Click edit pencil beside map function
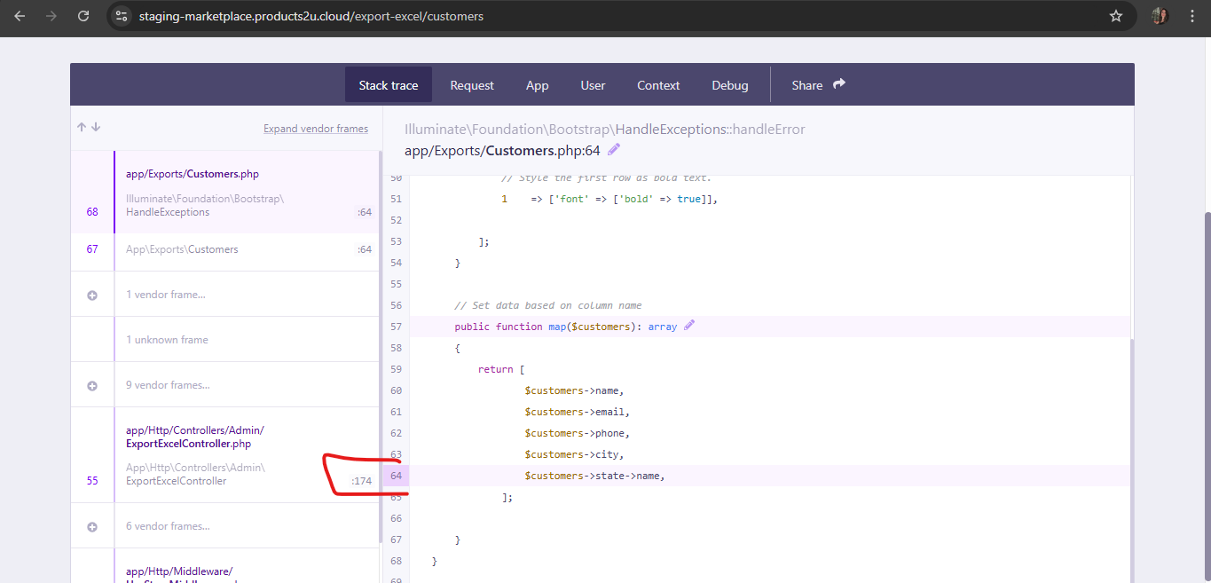This screenshot has width=1211, height=583. (x=689, y=326)
